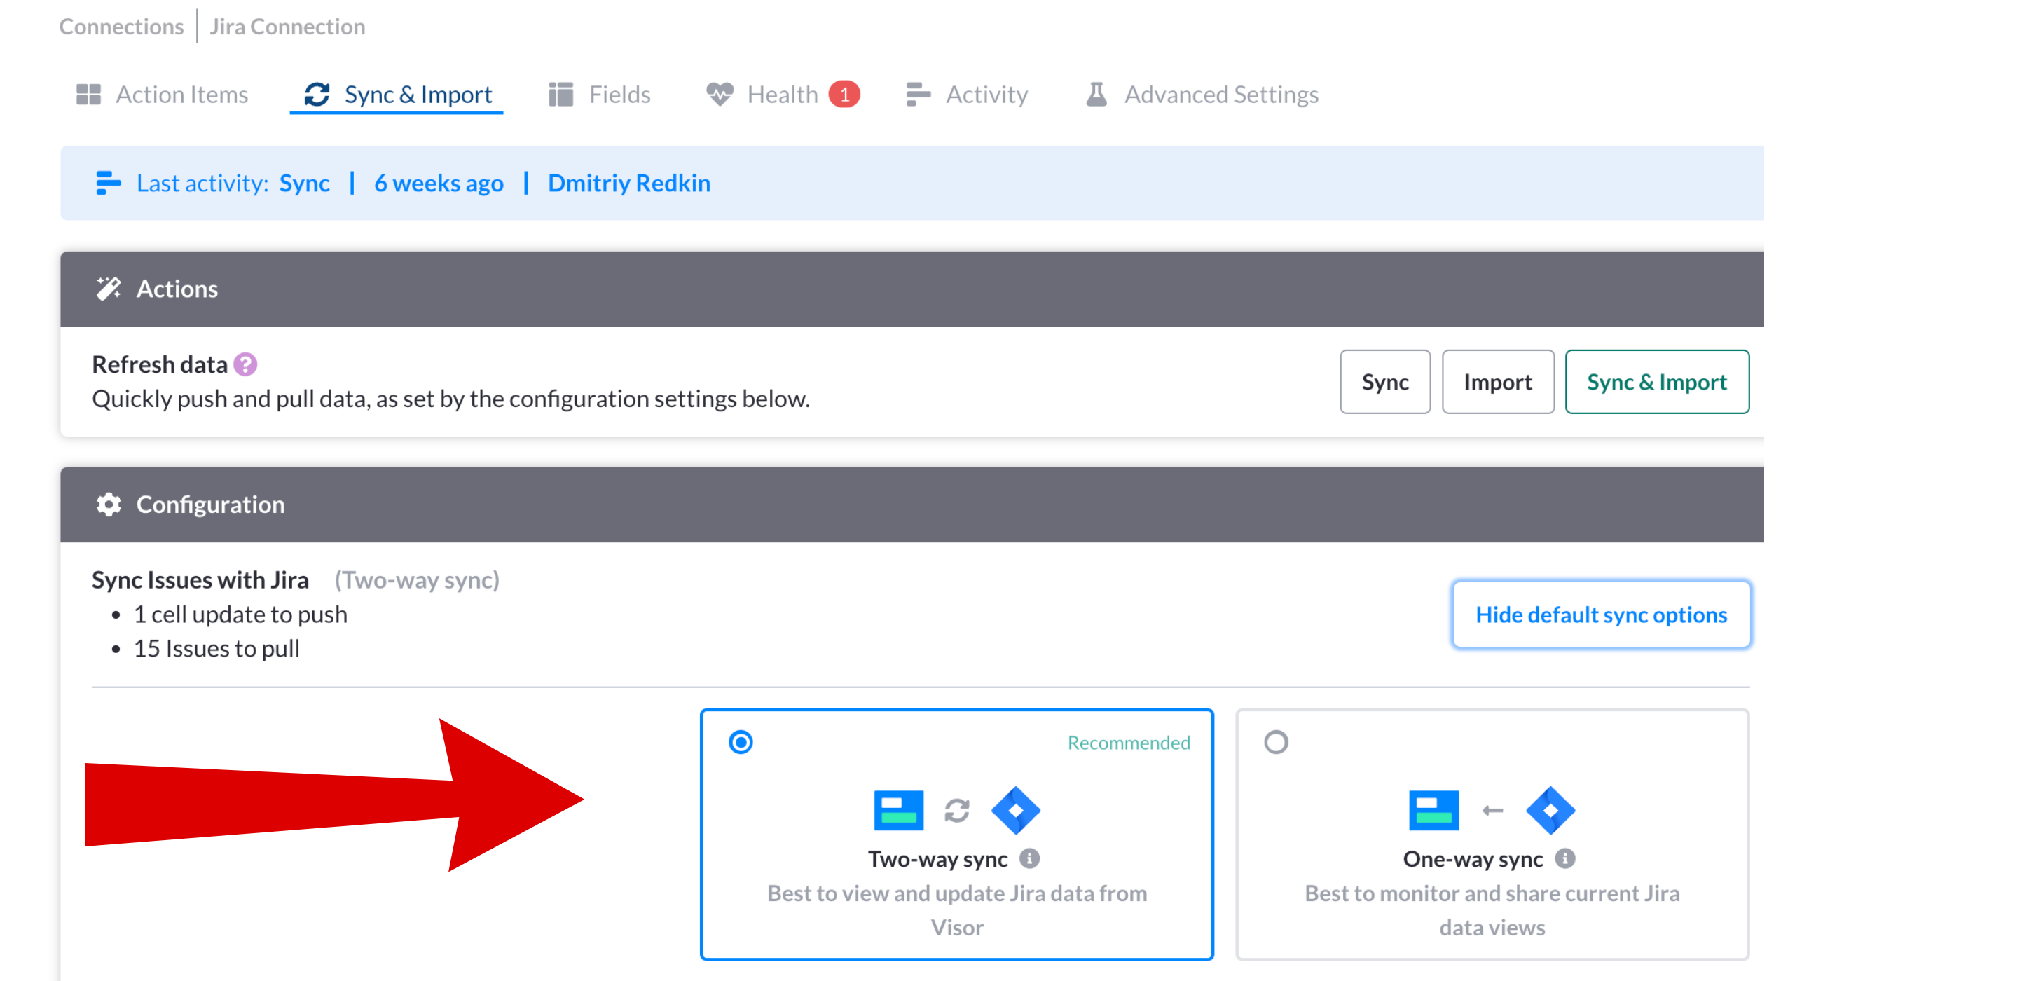Screen dimensions: 2043x981
Task: Click 'Best to monitor and share current Jira' description
Action: pos(1492,910)
